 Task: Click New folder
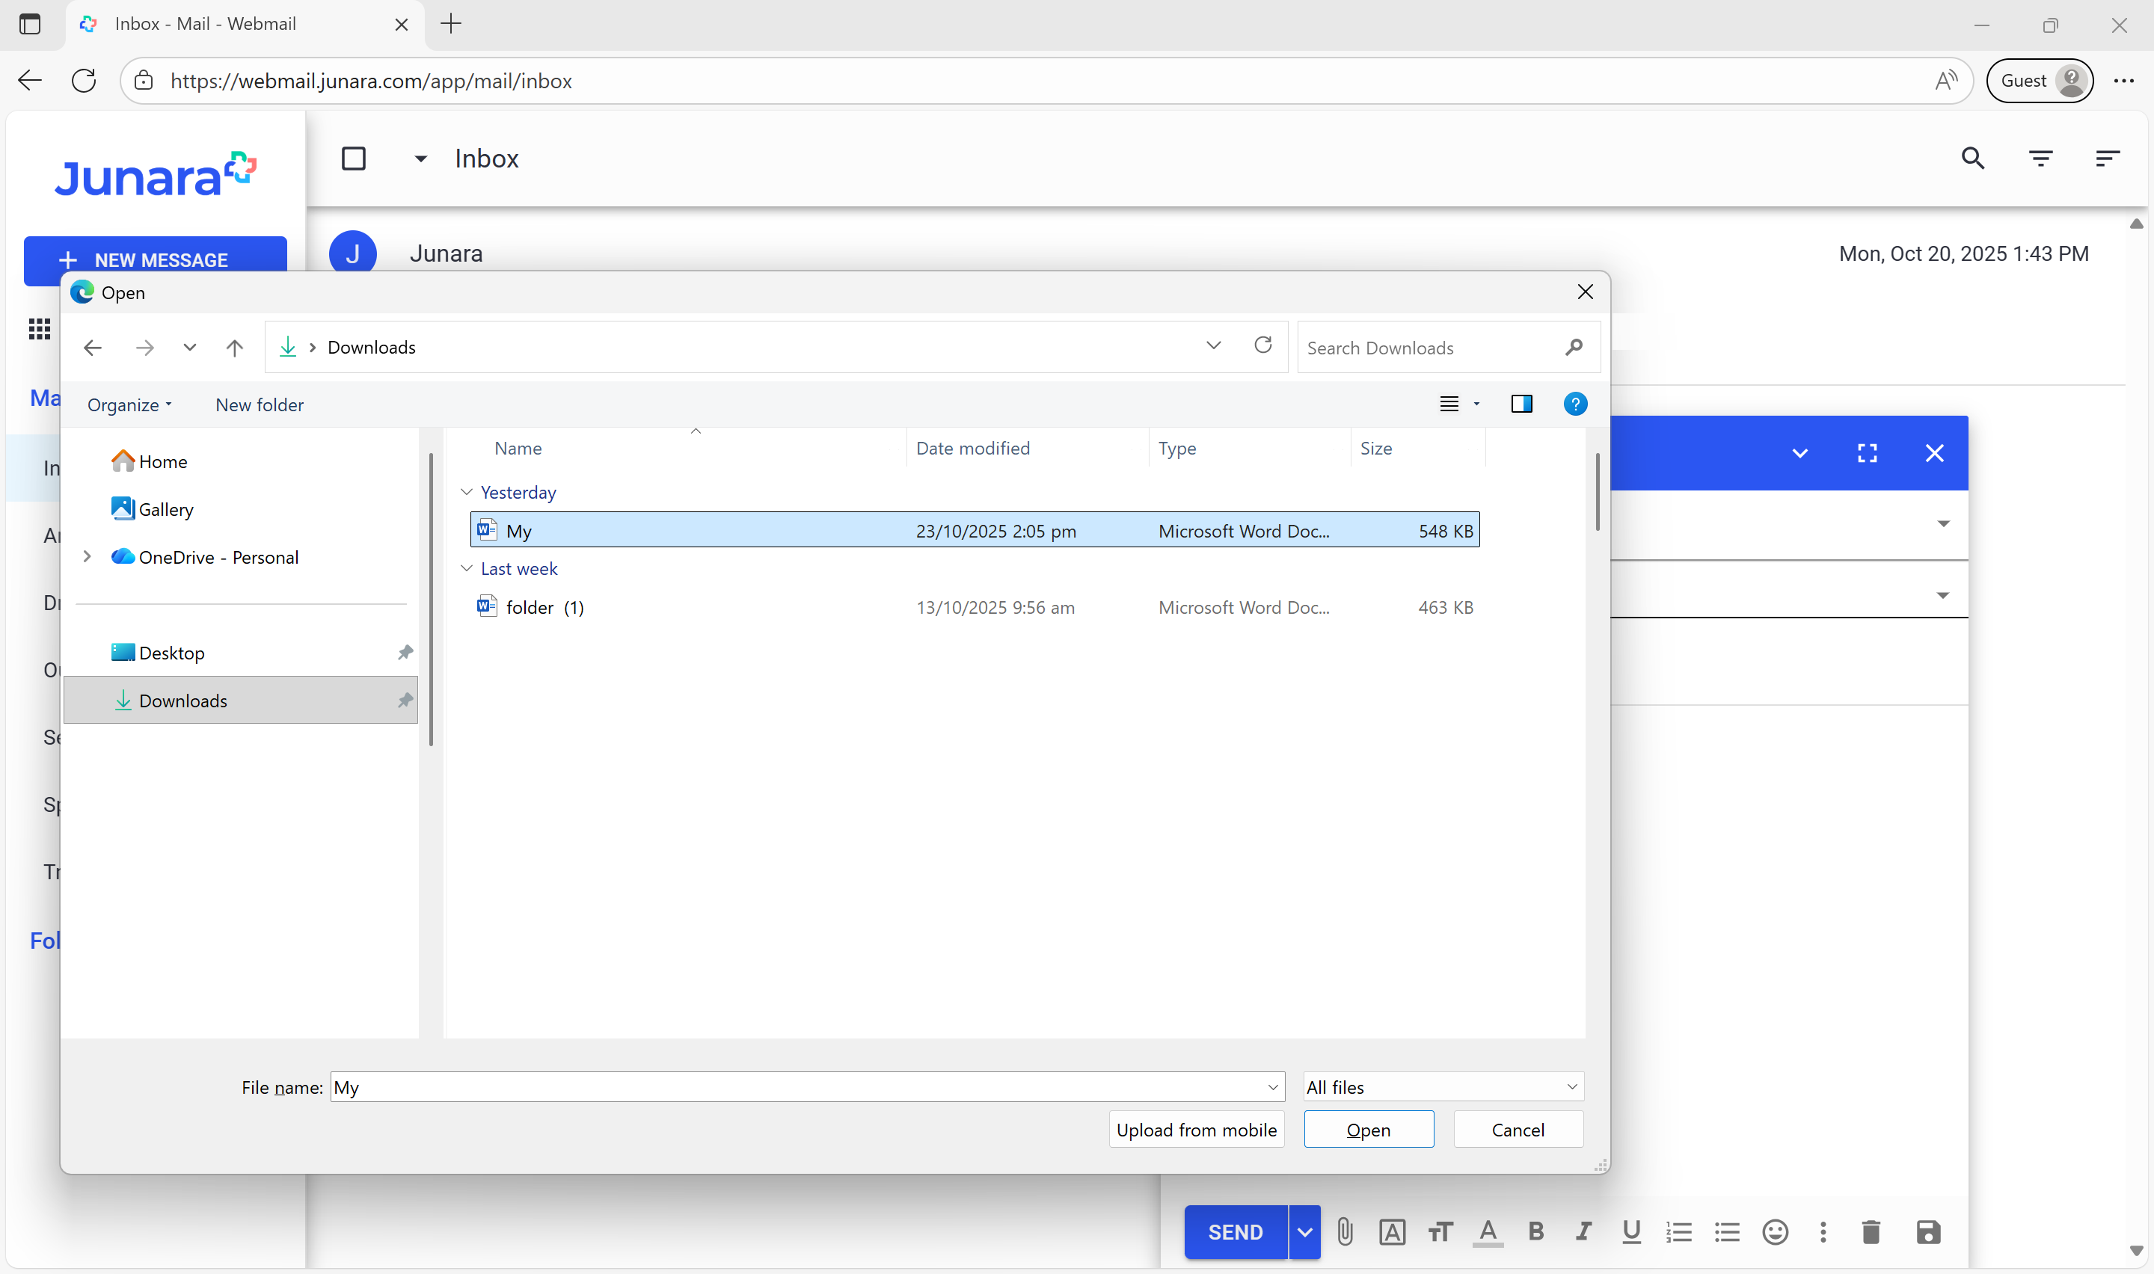pyautogui.click(x=260, y=404)
